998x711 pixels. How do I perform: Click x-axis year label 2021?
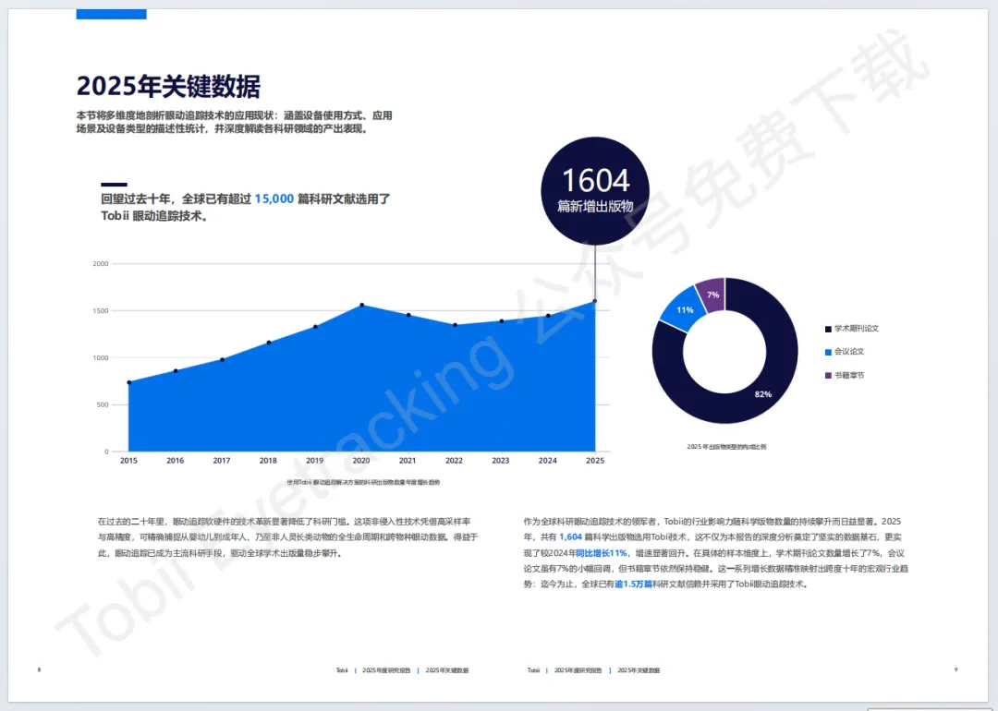coord(408,461)
